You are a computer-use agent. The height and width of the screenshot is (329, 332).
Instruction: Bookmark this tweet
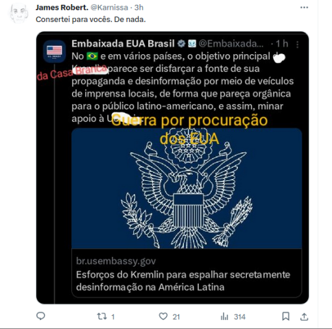[x=286, y=317]
